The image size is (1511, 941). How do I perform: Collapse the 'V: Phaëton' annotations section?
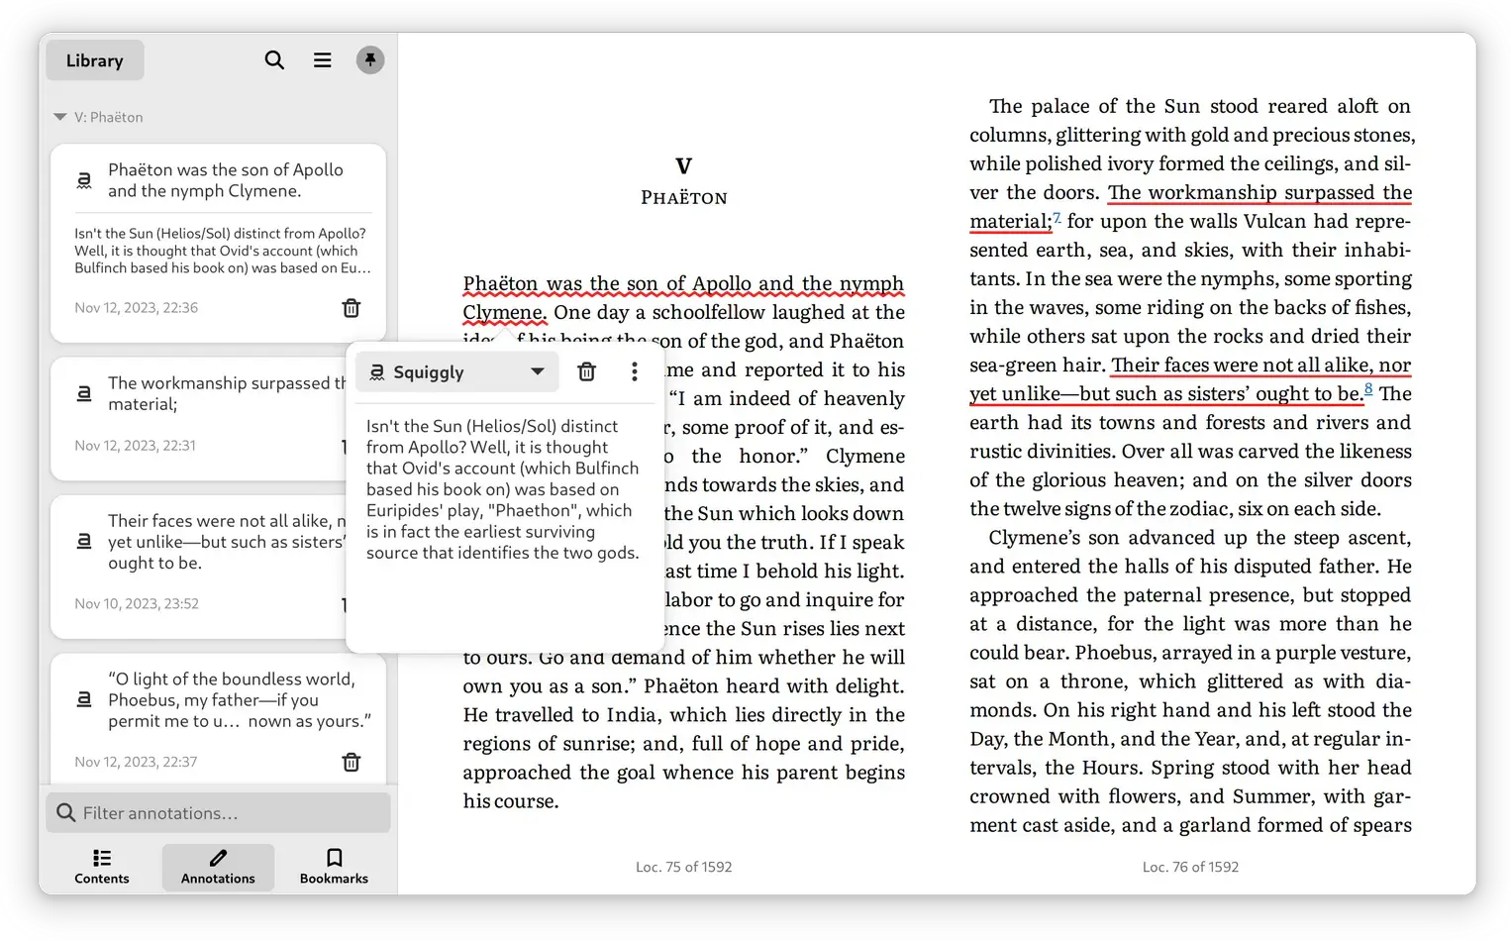(60, 117)
